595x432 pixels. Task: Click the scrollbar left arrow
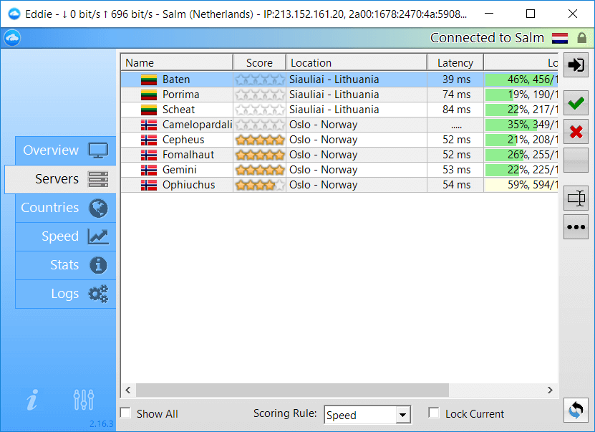pyautogui.click(x=128, y=390)
